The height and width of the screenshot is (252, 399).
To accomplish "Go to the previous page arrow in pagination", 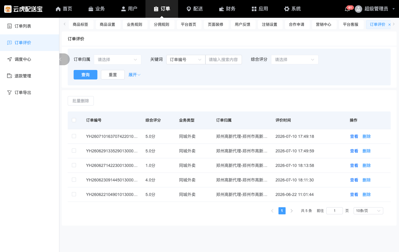I will click(272, 211).
